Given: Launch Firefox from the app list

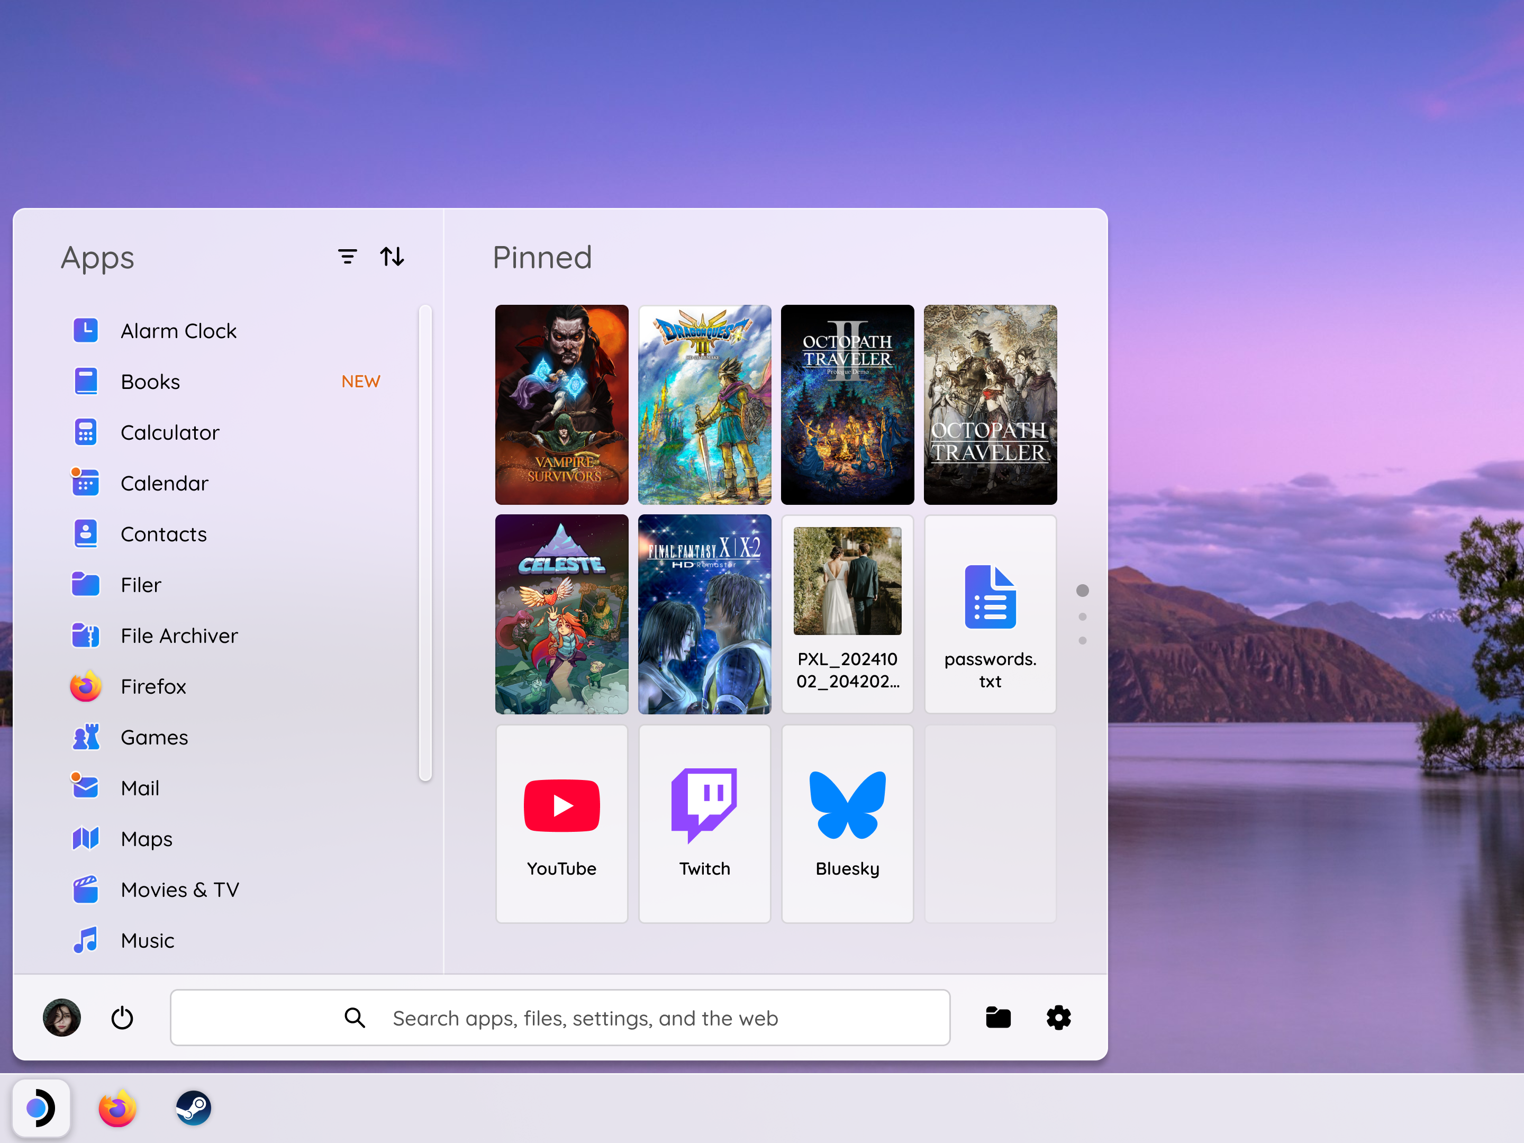Looking at the screenshot, I should pos(153,686).
